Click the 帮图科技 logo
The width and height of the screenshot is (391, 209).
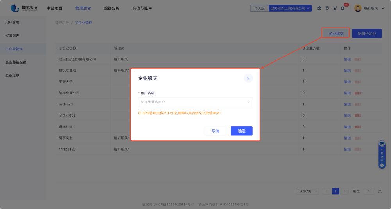click(24, 8)
